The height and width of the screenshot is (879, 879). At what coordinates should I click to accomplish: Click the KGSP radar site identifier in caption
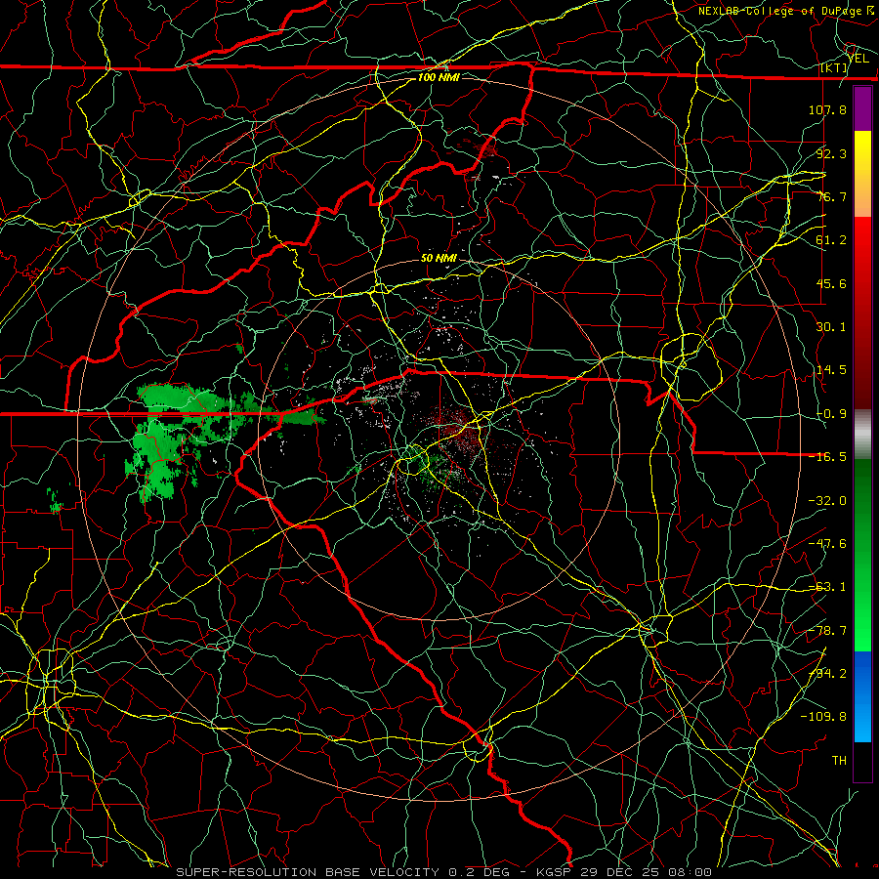[555, 872]
